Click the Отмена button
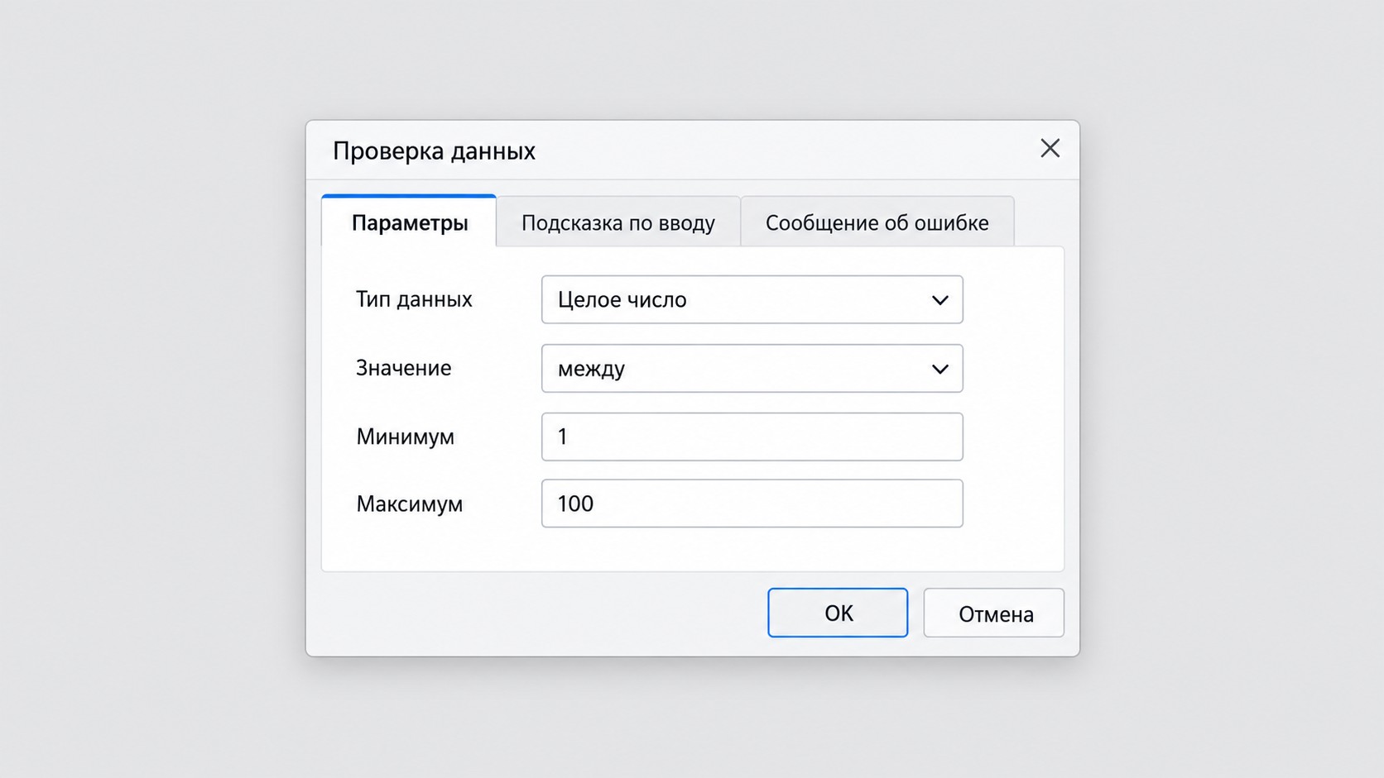Image resolution: width=1384 pixels, height=778 pixels. [x=994, y=613]
